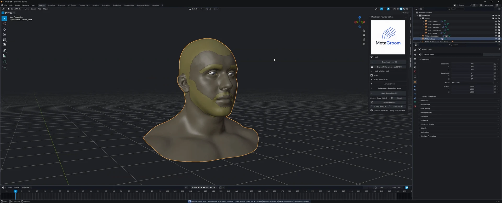Toggle Location X lock icon

(495, 64)
